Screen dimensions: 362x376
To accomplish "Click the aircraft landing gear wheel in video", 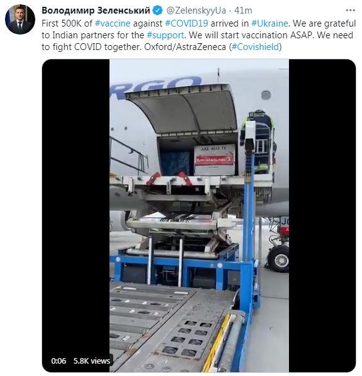I will [x=279, y=259].
